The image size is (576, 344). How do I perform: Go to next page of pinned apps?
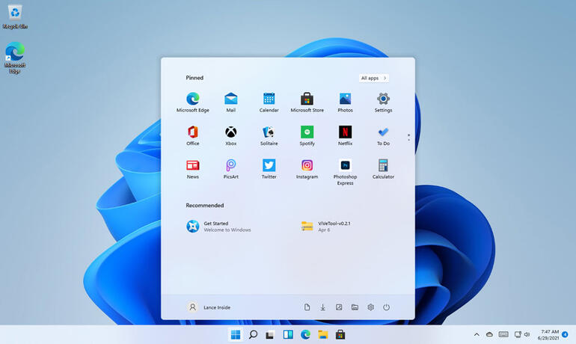[x=408, y=140]
